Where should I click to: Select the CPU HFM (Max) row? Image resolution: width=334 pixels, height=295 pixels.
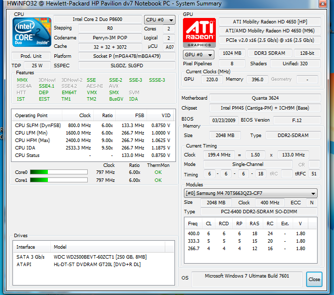pyautogui.click(x=93, y=141)
